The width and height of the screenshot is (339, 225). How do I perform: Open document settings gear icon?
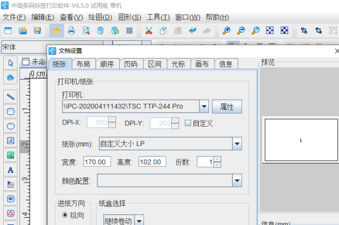click(x=56, y=31)
